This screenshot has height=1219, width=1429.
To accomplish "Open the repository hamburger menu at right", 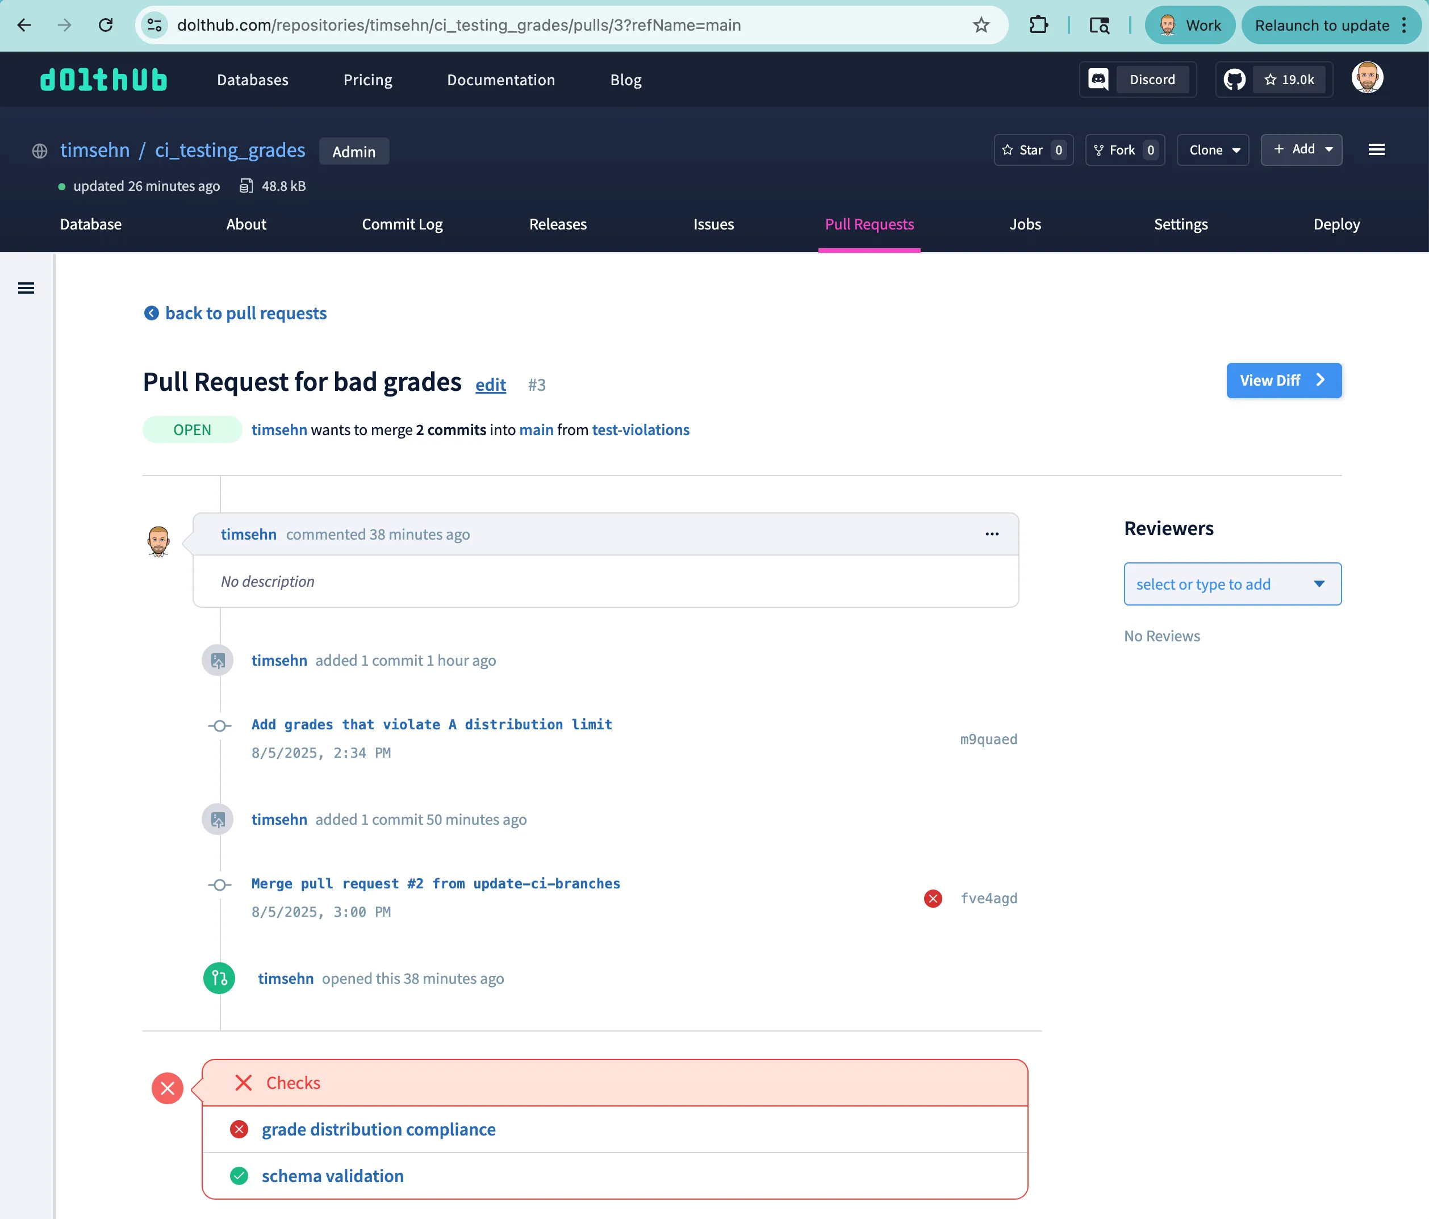I will pyautogui.click(x=1377, y=150).
